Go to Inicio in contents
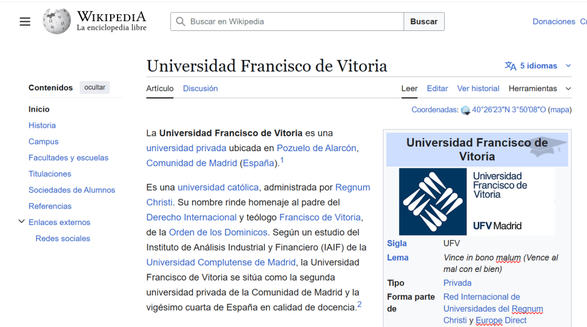587x327 pixels. (x=39, y=109)
